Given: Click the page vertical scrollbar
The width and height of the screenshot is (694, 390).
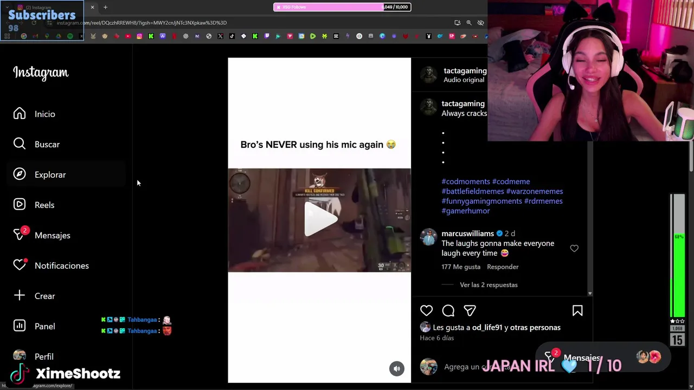Looking at the screenshot, I should (x=691, y=157).
